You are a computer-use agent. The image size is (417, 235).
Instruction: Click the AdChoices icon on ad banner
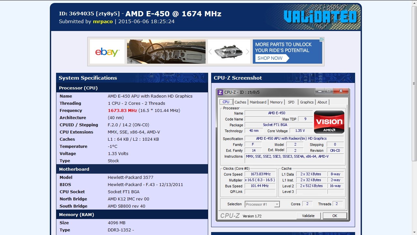coord(322,39)
